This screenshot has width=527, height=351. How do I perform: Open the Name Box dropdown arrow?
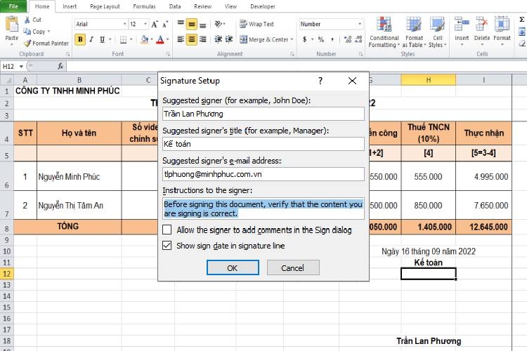pos(21,66)
